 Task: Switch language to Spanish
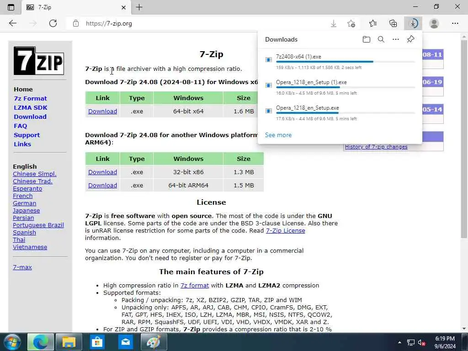24,233
